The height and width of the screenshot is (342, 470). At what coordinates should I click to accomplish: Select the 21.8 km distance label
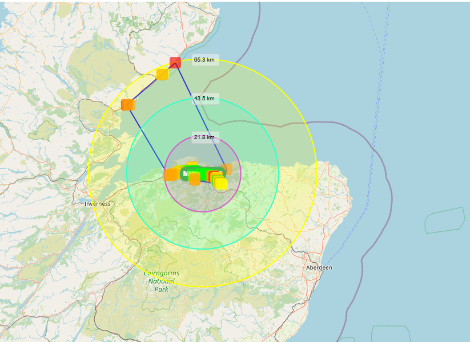204,137
